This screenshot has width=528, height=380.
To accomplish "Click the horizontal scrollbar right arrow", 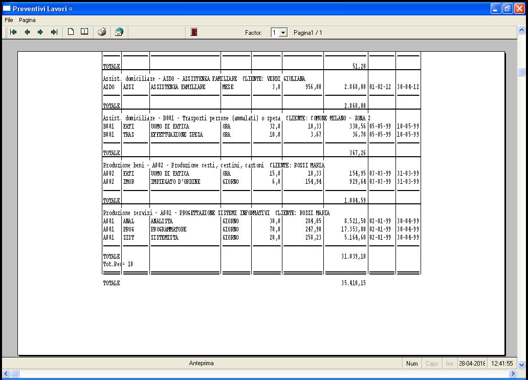I will (513, 373).
